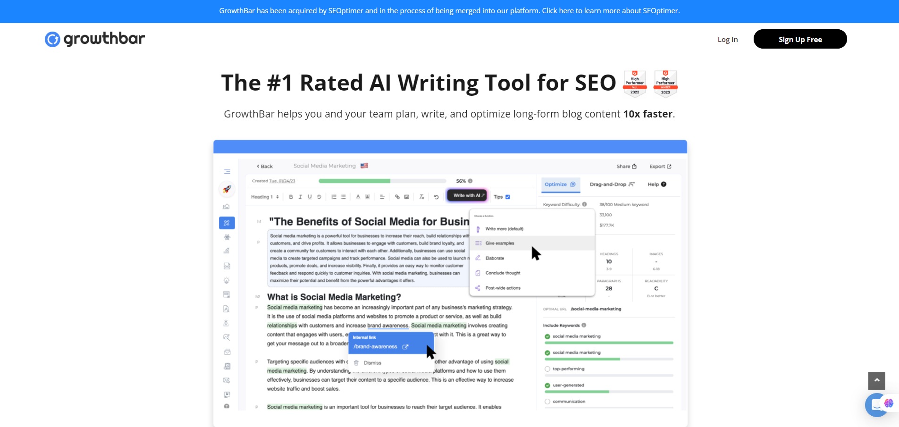Viewport: 899px width, 427px height.
Task: Choose Conclude thought in the AI menu
Action: click(532, 273)
